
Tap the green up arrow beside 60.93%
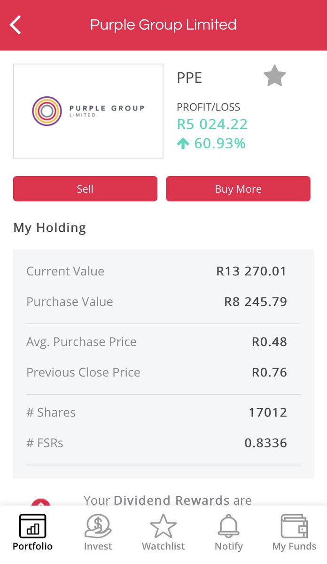183,144
